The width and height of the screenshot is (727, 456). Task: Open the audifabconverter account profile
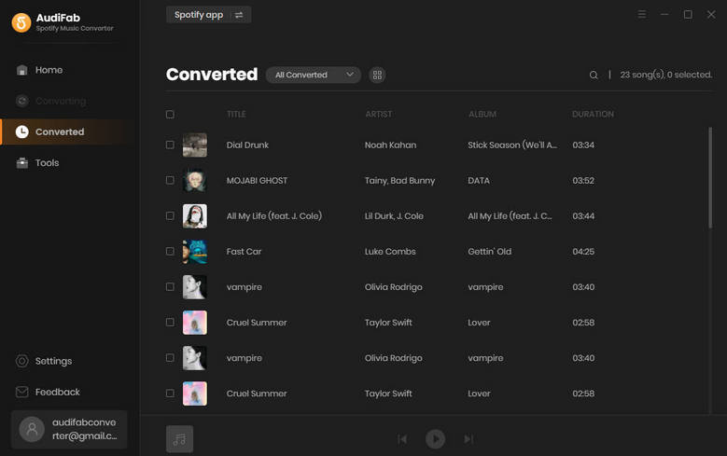coord(69,430)
